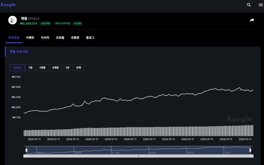The image size is (264, 165).
Task: Select the 24시간 chart range
Action: coord(17,68)
